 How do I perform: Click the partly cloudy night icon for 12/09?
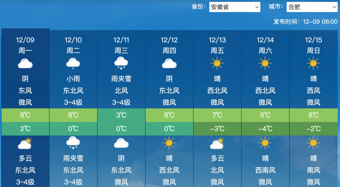point(25,143)
